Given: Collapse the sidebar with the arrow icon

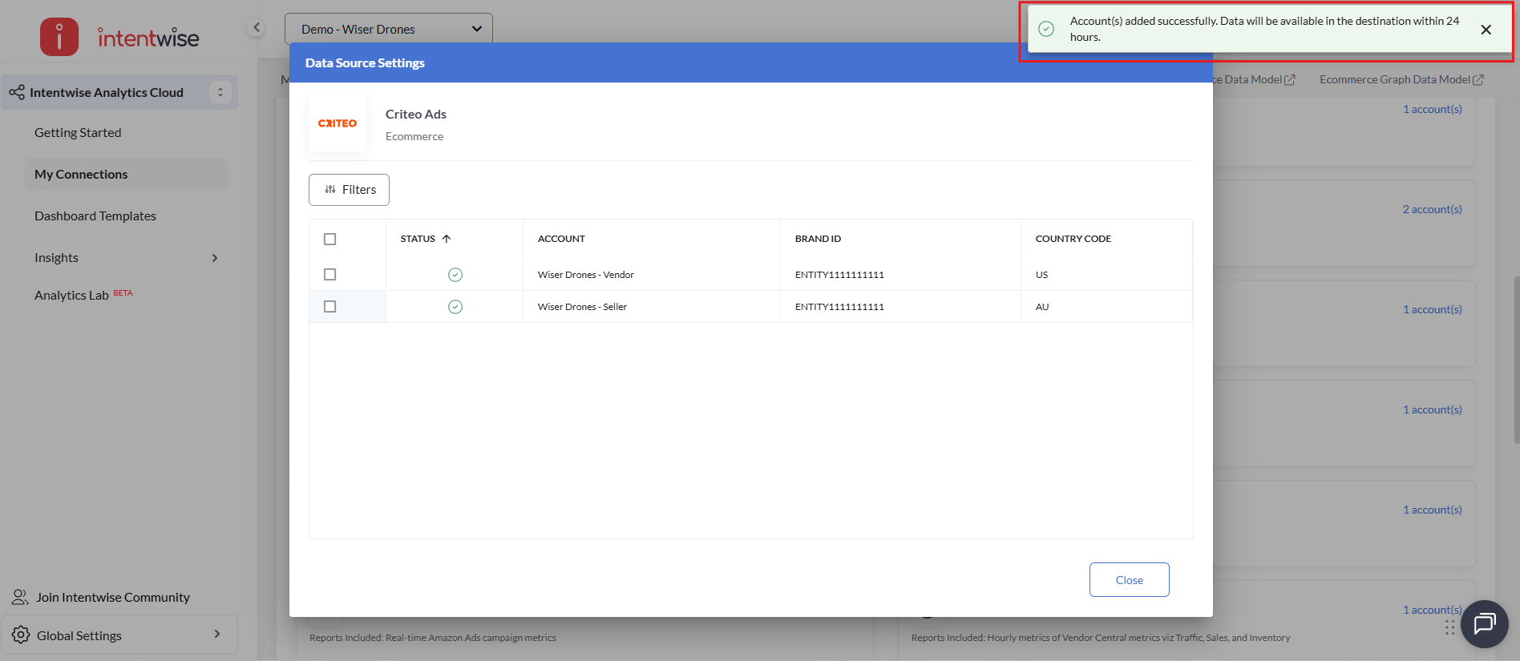Looking at the screenshot, I should (x=257, y=28).
